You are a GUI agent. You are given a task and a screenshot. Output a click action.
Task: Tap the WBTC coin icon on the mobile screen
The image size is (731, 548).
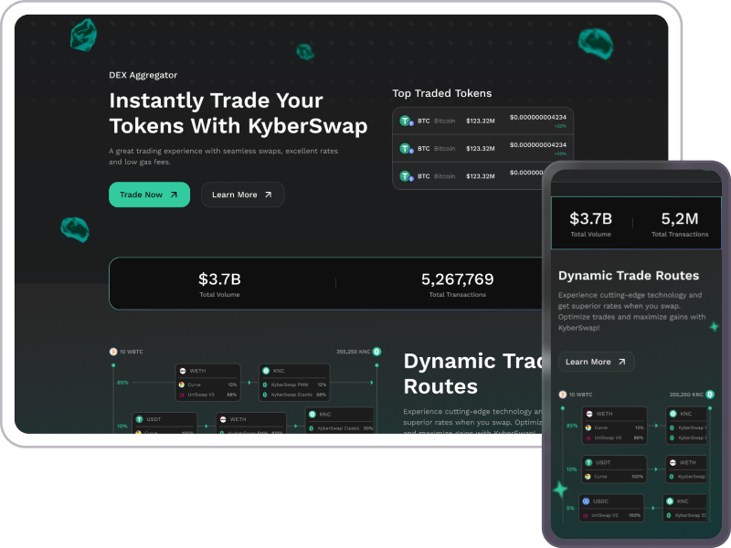pos(562,395)
